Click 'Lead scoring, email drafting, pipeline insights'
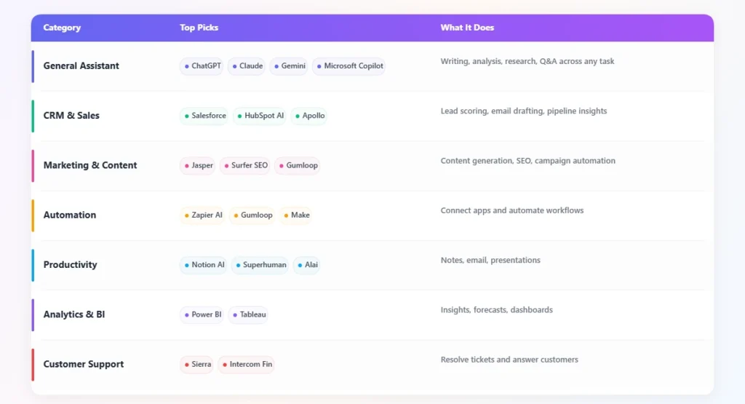Image resolution: width=745 pixels, height=404 pixels. [524, 111]
